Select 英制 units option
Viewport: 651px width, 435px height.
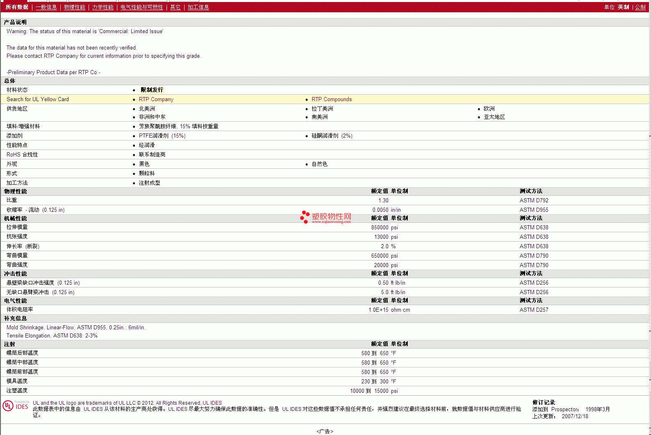(x=624, y=7)
